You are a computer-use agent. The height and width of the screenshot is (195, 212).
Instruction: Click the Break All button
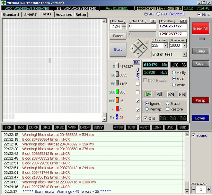[x=200, y=28]
